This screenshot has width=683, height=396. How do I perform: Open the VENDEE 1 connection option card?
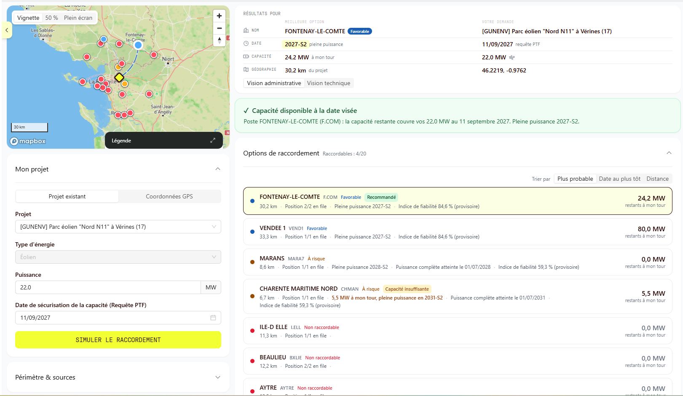458,232
